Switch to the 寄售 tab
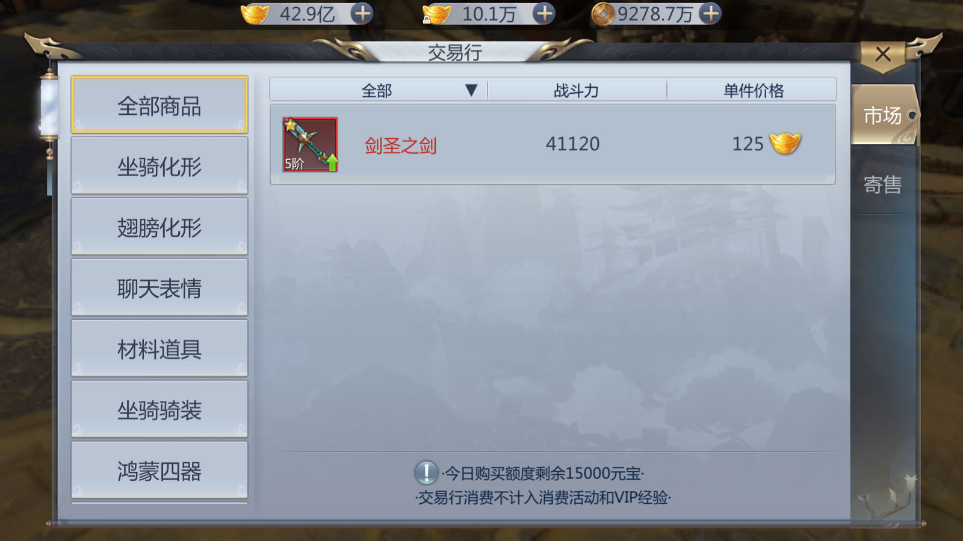963x541 pixels. point(882,184)
